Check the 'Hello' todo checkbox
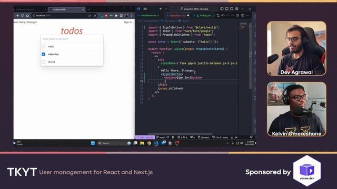 [43, 47]
